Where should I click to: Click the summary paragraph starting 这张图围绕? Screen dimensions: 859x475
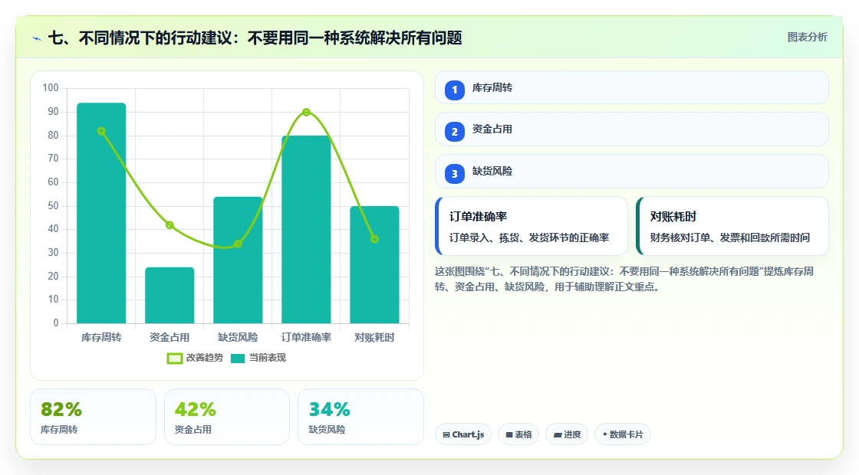point(624,279)
